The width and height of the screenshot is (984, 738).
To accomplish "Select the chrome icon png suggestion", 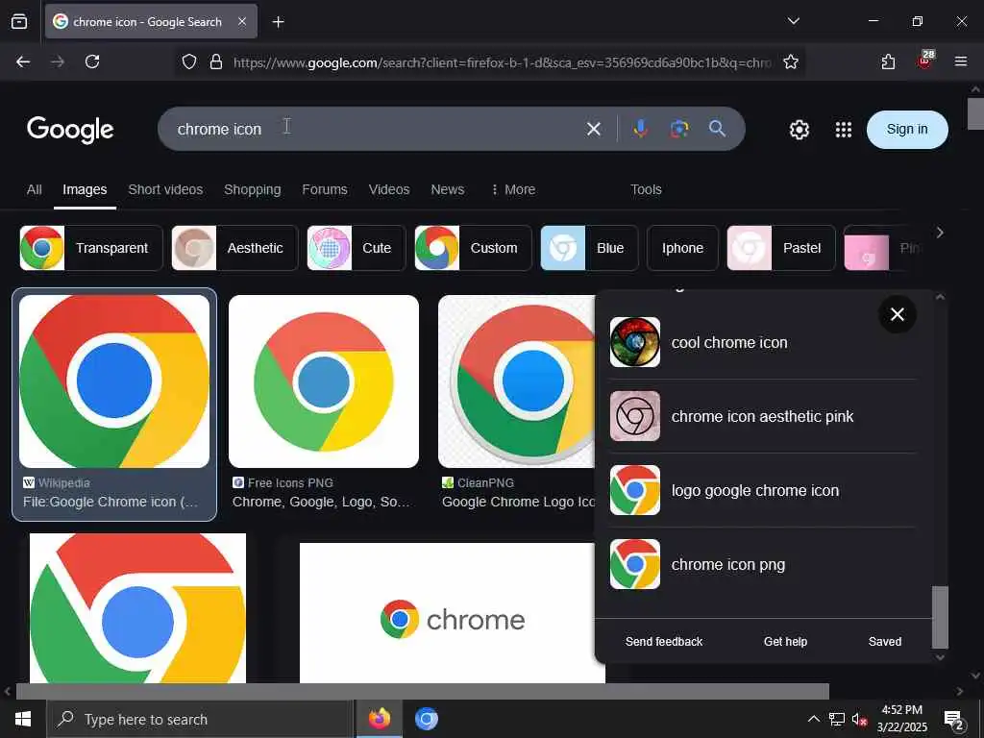I will [x=762, y=564].
